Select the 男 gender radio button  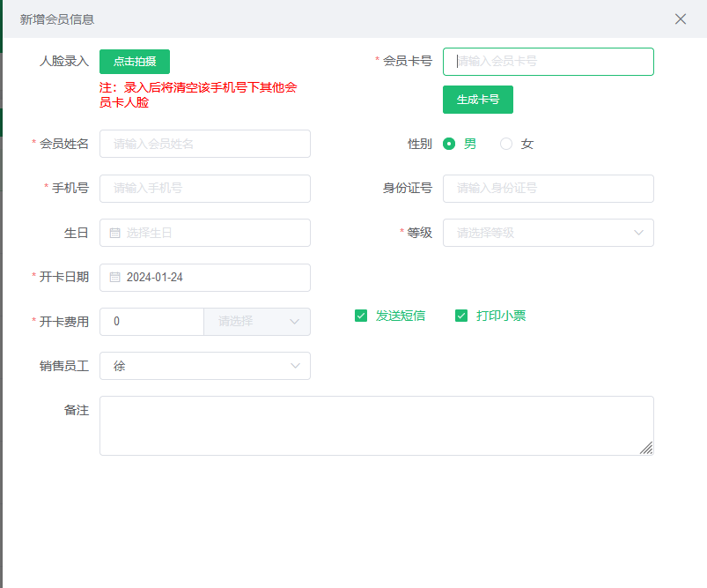pos(449,143)
